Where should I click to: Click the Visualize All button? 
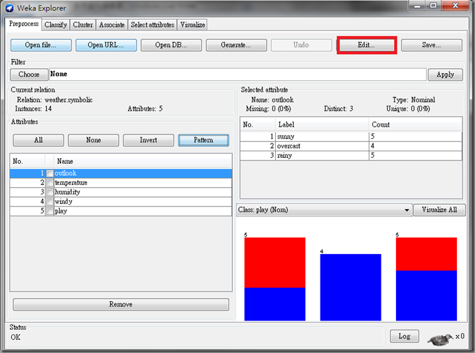(439, 210)
